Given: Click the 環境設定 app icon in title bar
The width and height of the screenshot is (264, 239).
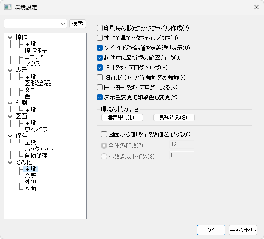Looking at the screenshot, I should coord(8,7).
